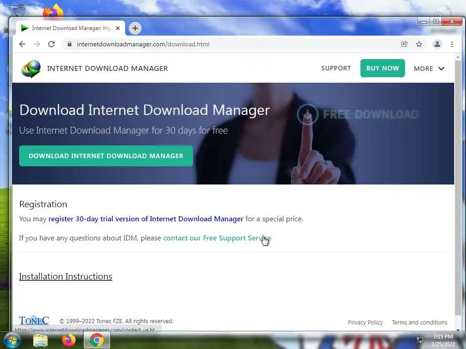The width and height of the screenshot is (466, 349).
Task: Click the address bar URL field
Action: 232,44
